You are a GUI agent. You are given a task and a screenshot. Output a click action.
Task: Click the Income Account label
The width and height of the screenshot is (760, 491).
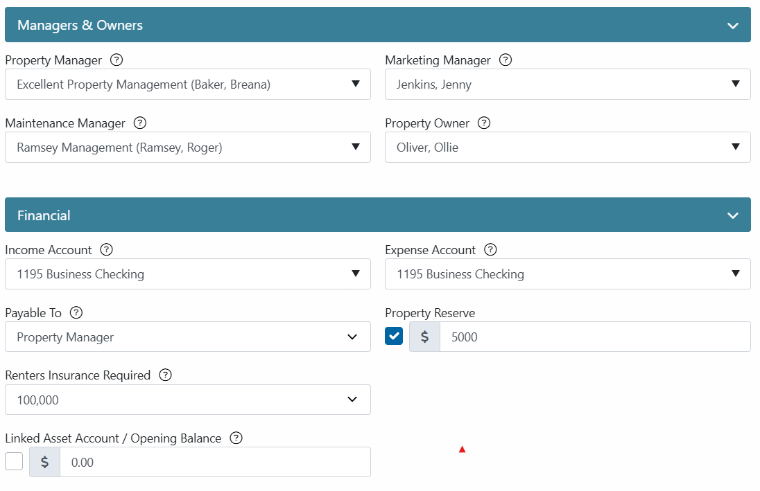click(49, 250)
